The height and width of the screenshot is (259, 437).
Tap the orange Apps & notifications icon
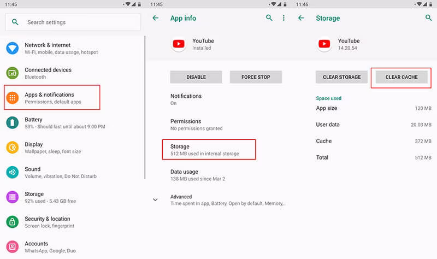tap(12, 98)
